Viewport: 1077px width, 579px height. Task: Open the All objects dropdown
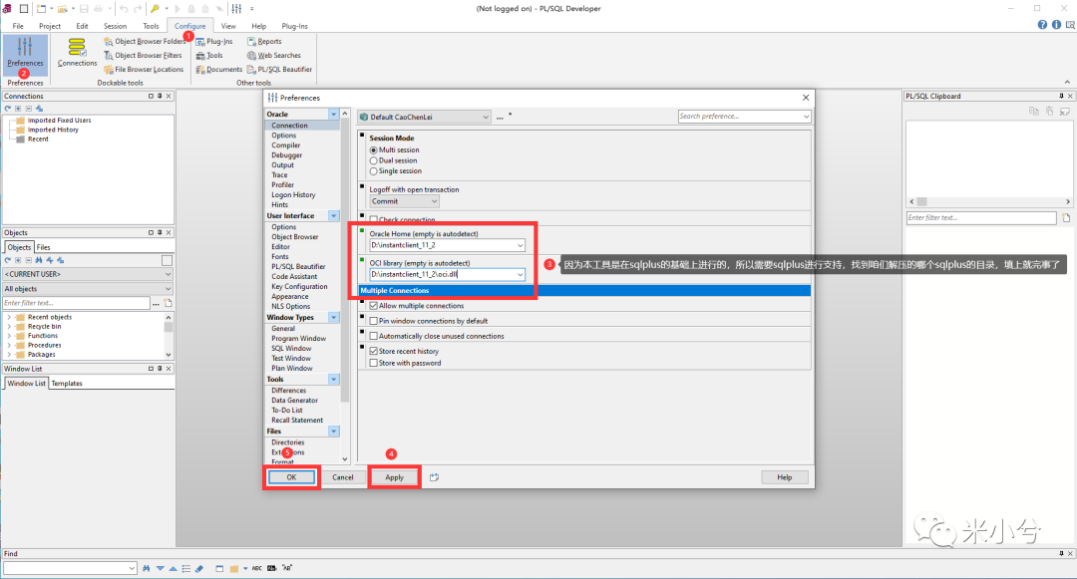pyautogui.click(x=87, y=289)
